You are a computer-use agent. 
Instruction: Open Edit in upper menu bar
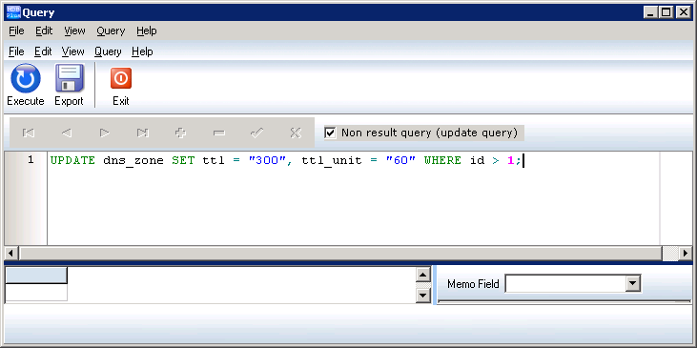[x=44, y=31]
